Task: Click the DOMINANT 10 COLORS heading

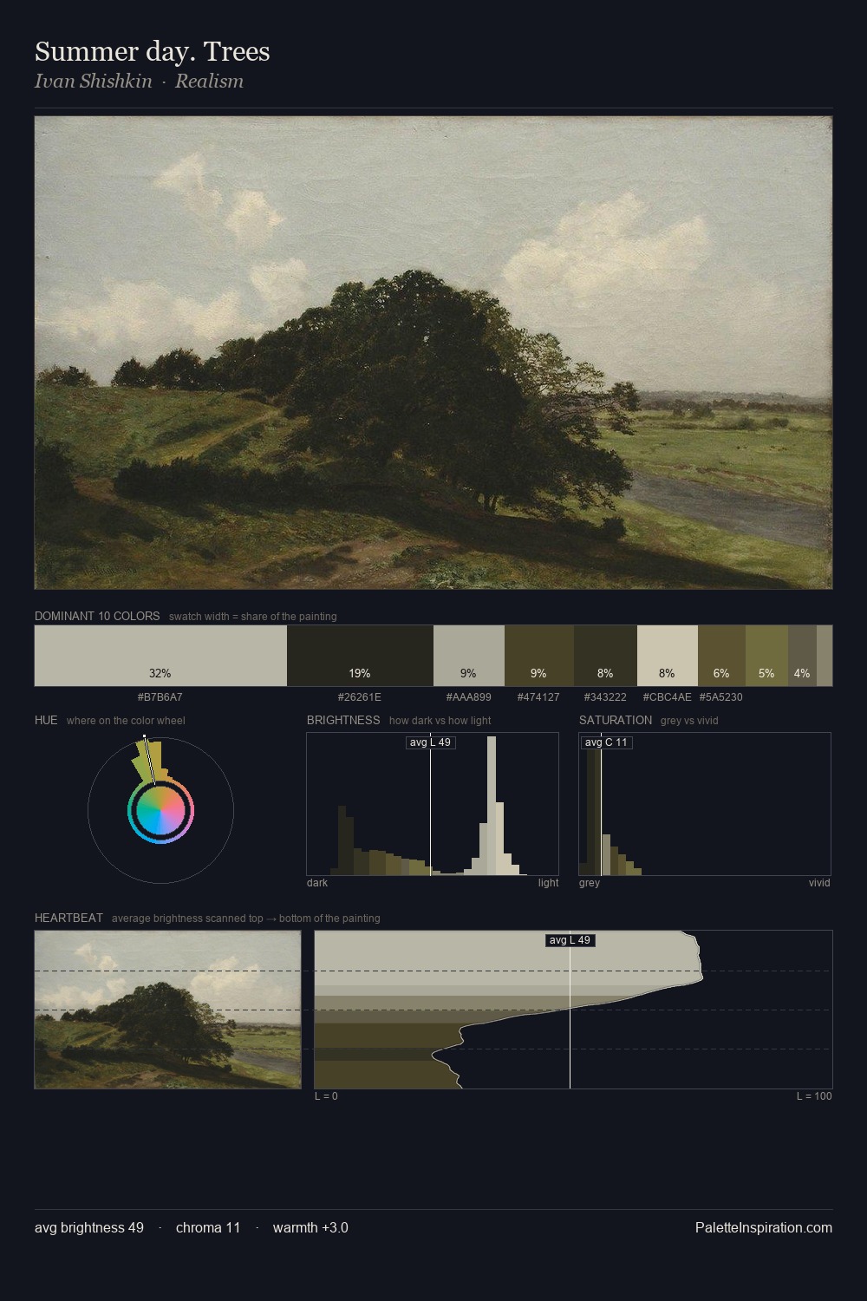Action: pos(97,616)
